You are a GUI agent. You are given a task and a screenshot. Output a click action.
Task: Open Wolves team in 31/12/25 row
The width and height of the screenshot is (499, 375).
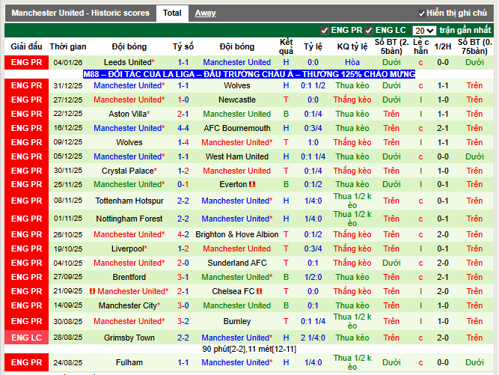pyautogui.click(x=237, y=85)
